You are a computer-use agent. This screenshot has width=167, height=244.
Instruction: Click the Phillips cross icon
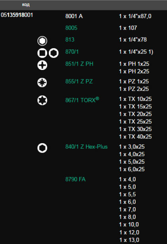pos(42,65)
